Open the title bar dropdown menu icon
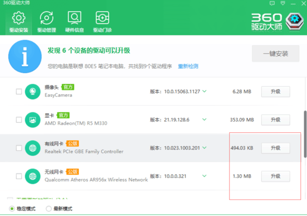Screen dimensions: 307x216 click(x=282, y=3)
